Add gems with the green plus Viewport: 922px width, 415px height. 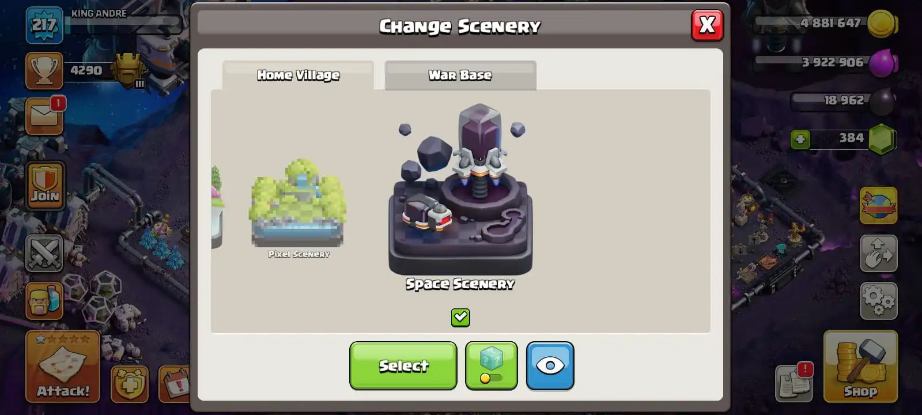[x=800, y=139]
